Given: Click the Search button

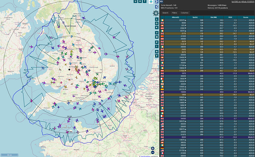Looking at the screenshot, I should pyautogui.click(x=166, y=13).
